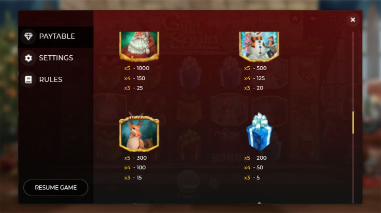Viewport: 381px width, 213px height.
Task: Click the yellow scrollbar thumb
Action: (x=353, y=122)
